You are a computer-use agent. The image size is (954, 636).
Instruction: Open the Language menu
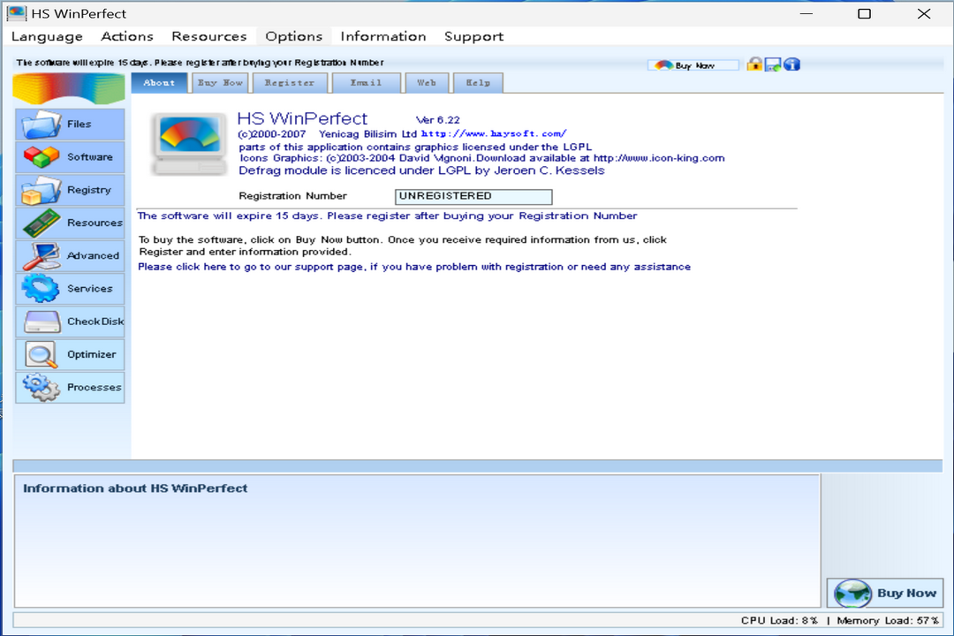[47, 36]
